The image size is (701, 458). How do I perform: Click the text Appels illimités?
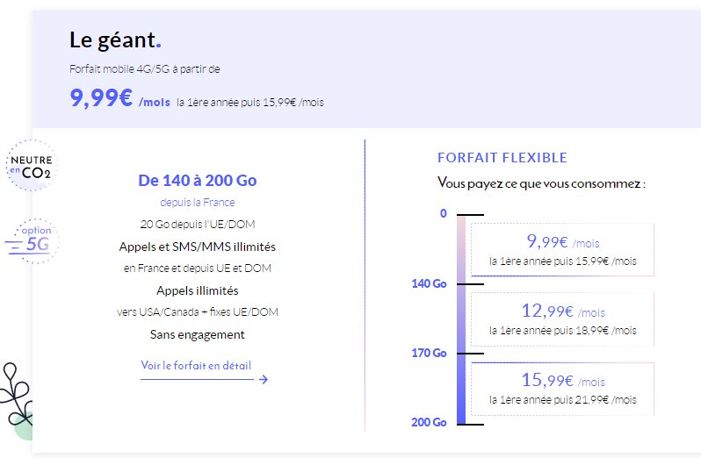point(197,290)
